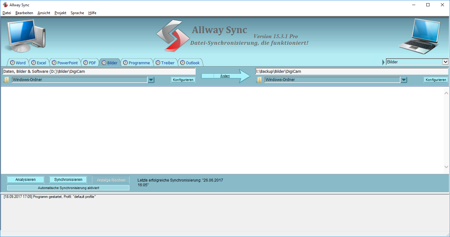This screenshot has height=237, width=450.
Task: Open the Hilfe menu
Action: click(92, 13)
